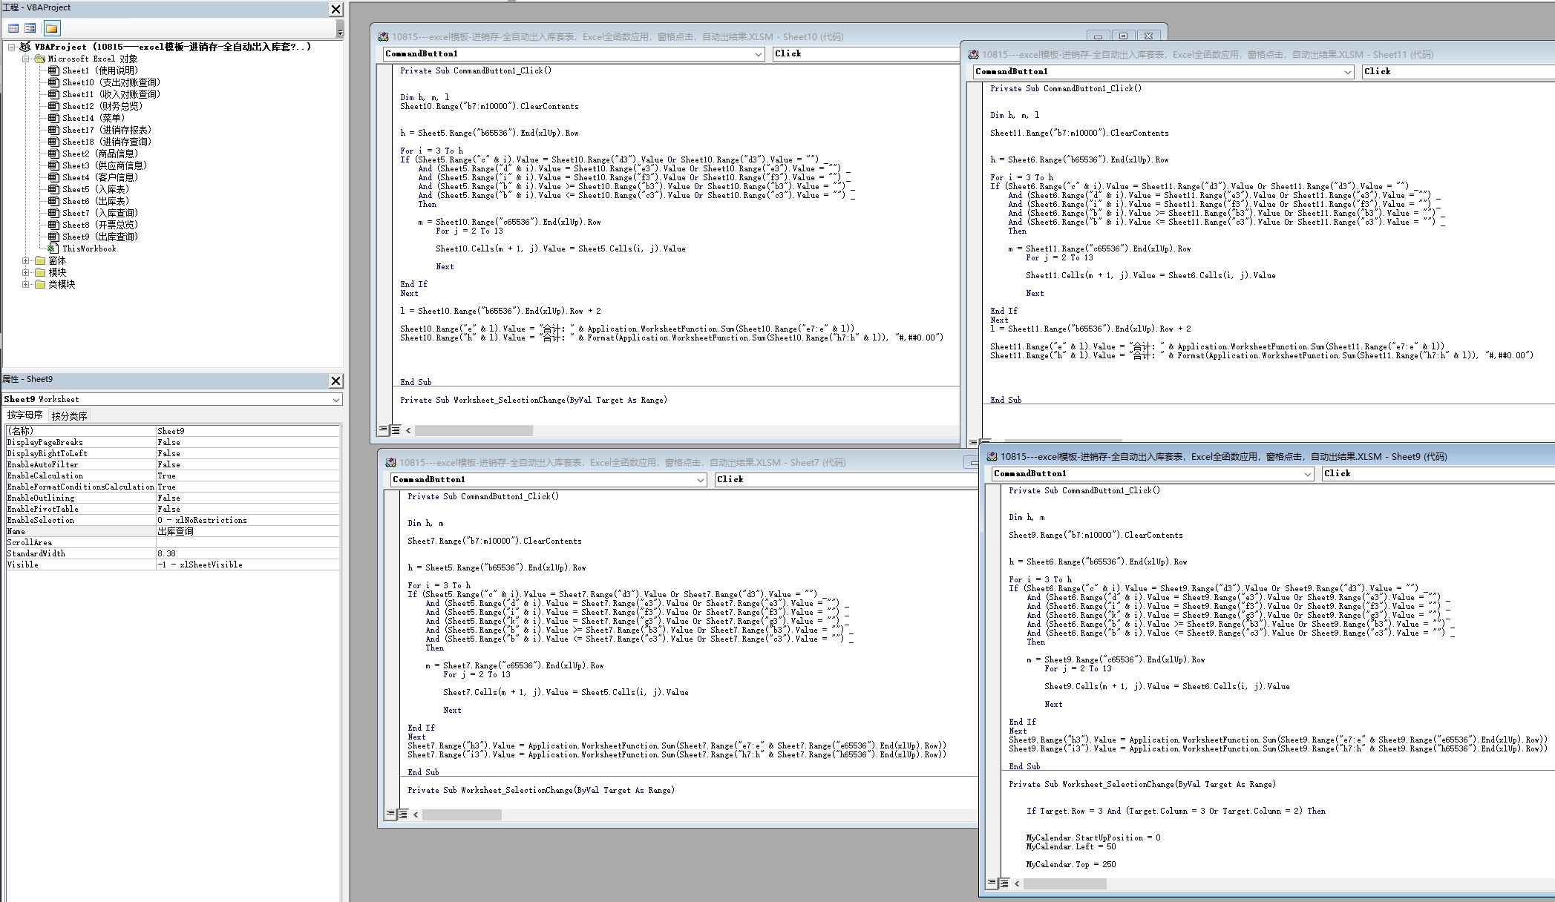The height and width of the screenshot is (902, 1555).
Task: Click horizontal scrollbar thumb in Sheet7 window
Action: pyautogui.click(x=462, y=814)
